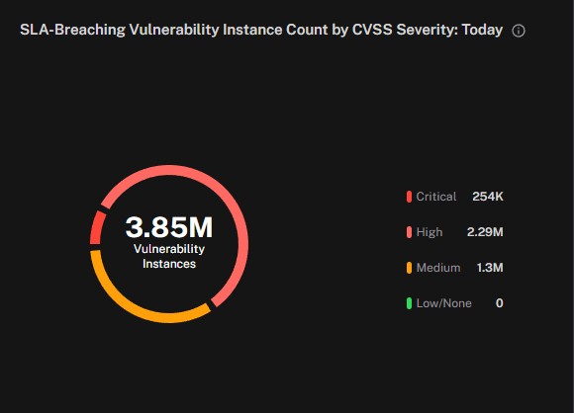Click the orange Medium legend color marker

[x=409, y=268]
